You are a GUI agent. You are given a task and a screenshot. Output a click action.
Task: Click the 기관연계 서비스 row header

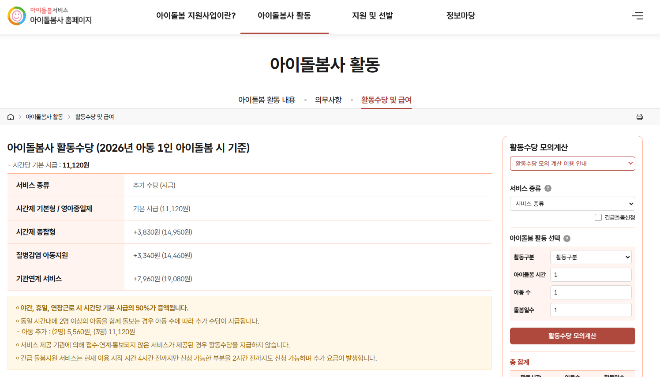[x=66, y=279]
